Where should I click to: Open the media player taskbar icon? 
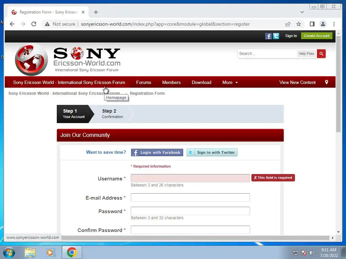(x=51, y=253)
